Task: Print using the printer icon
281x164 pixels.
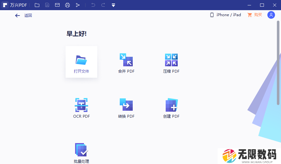Action: pyautogui.click(x=67, y=5)
